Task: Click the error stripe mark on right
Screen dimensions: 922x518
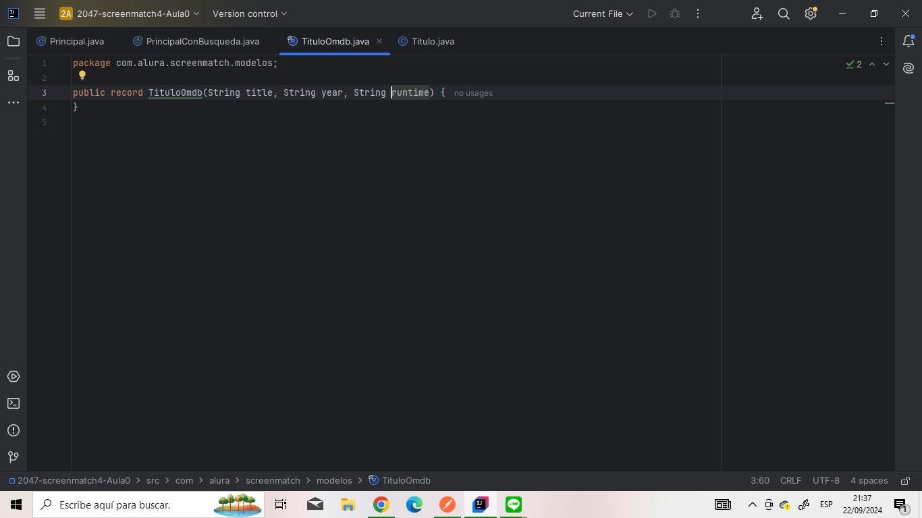Action: tap(890, 103)
